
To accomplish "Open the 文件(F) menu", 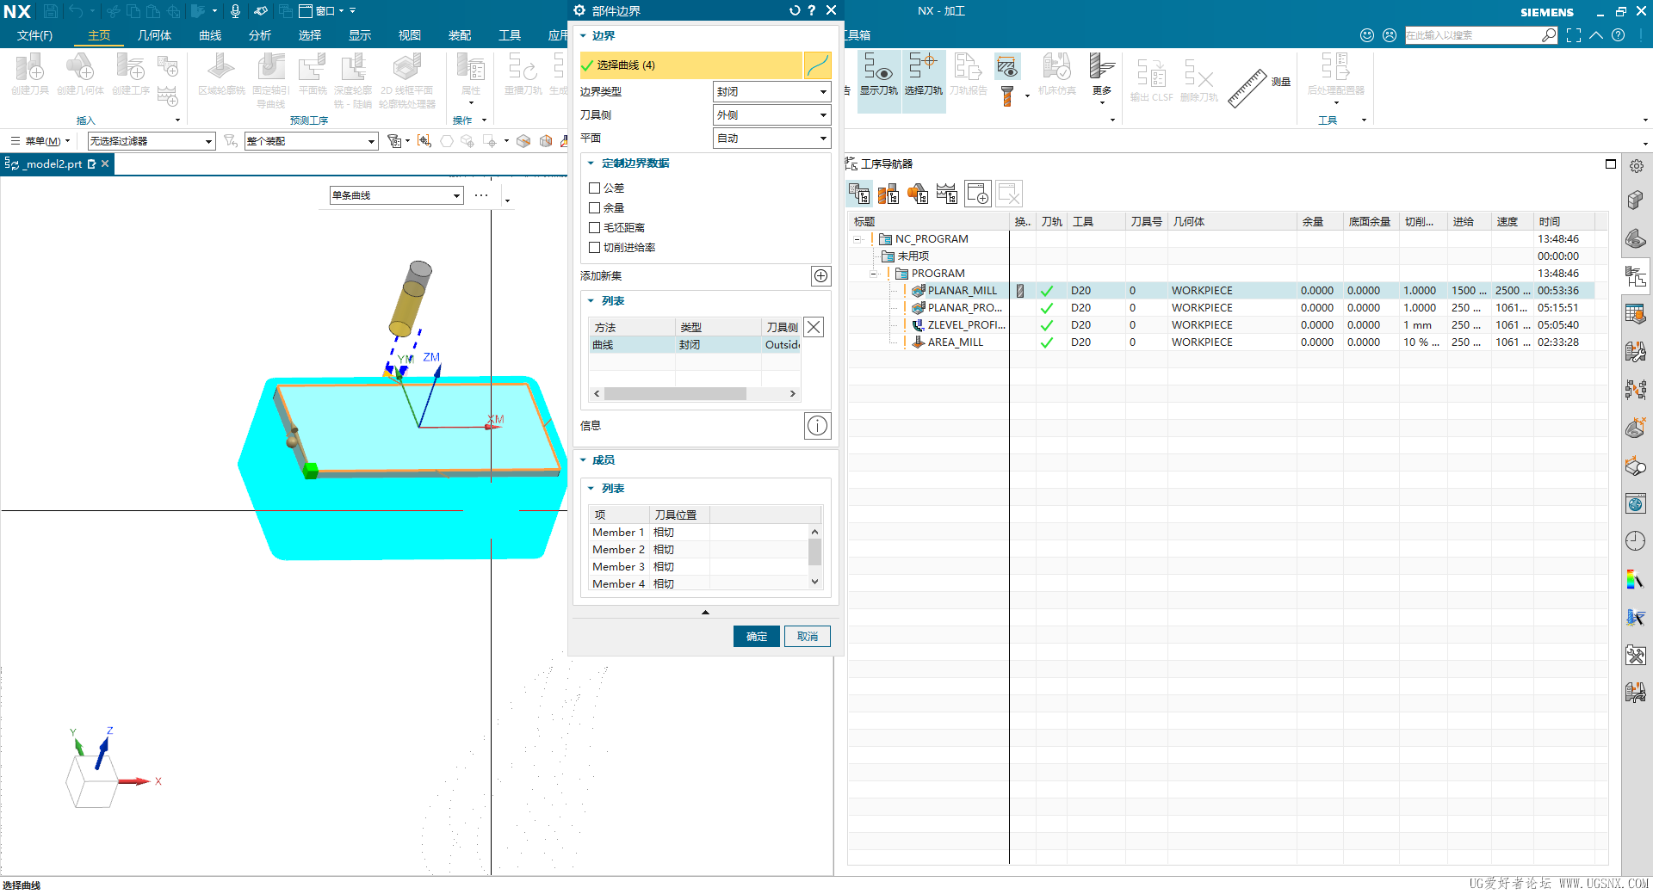I will coord(34,35).
